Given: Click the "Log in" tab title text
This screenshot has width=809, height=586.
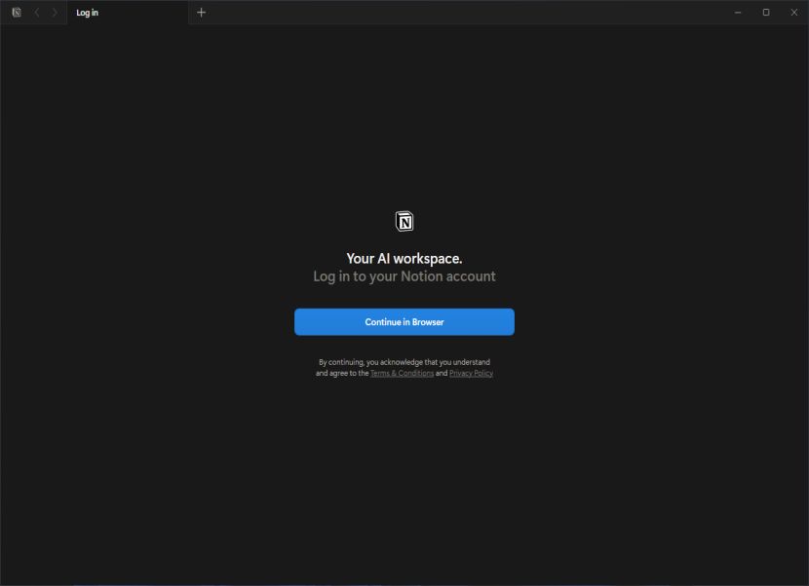Looking at the screenshot, I should 87,13.
